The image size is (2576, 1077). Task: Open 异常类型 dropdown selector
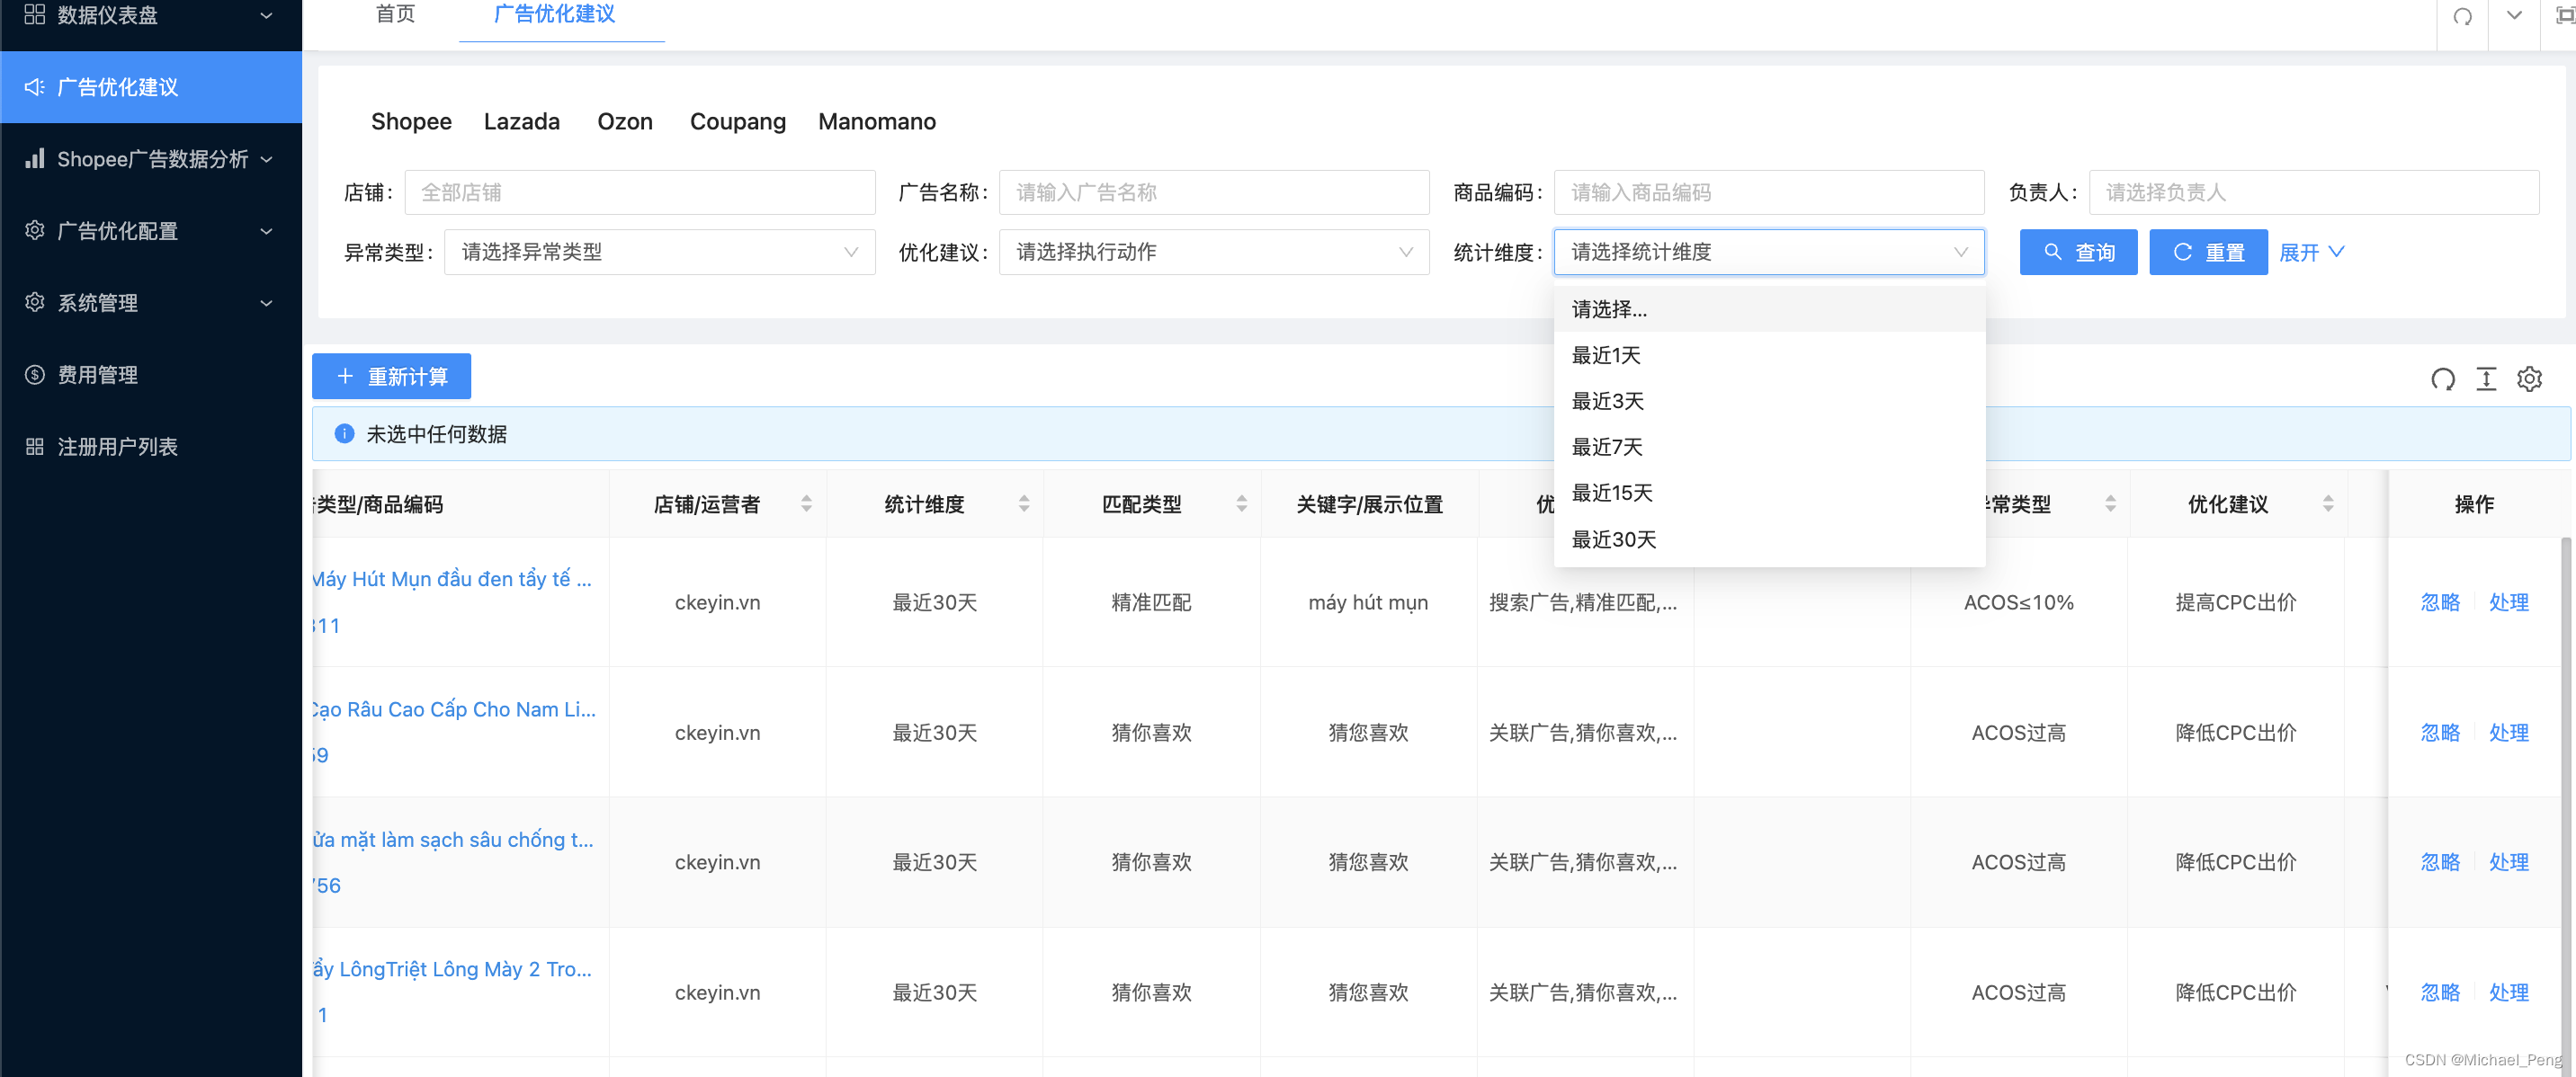click(x=659, y=252)
